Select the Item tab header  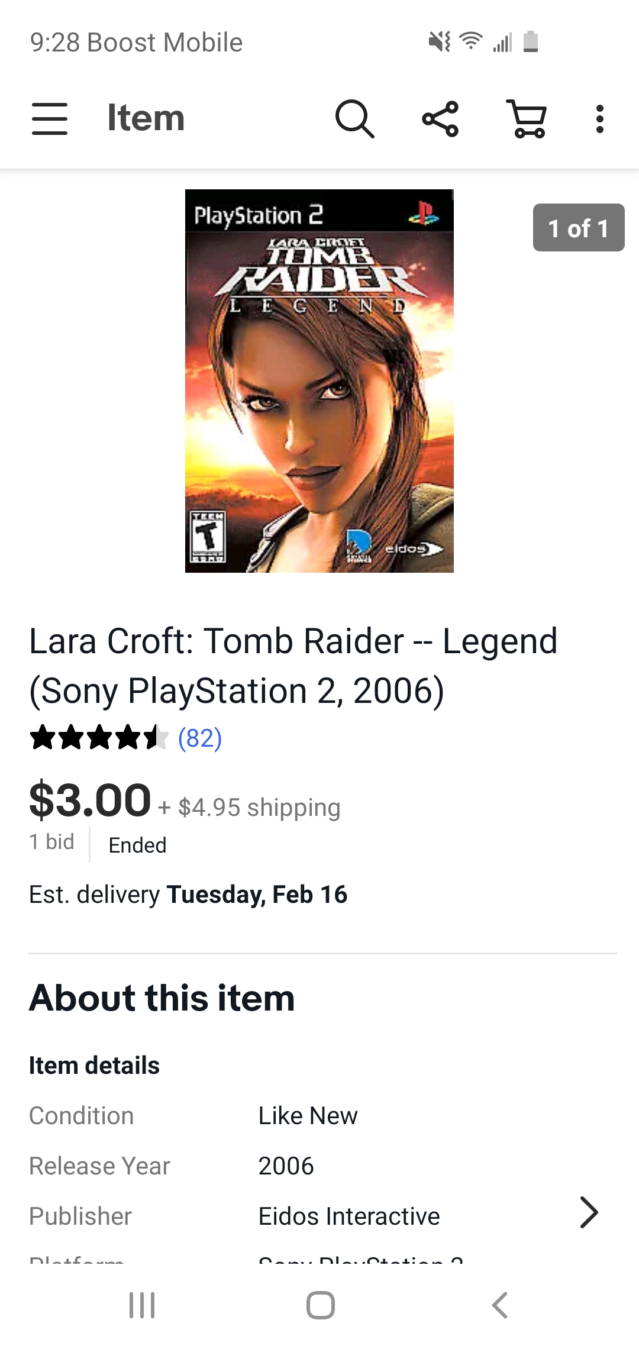146,118
